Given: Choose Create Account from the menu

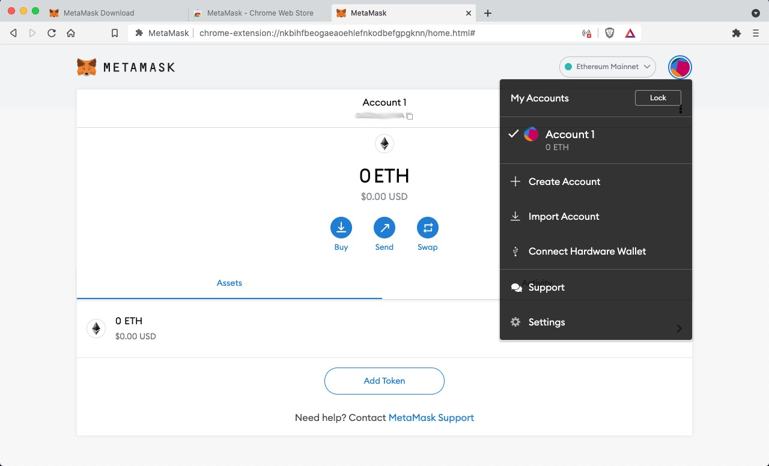Looking at the screenshot, I should (x=596, y=181).
